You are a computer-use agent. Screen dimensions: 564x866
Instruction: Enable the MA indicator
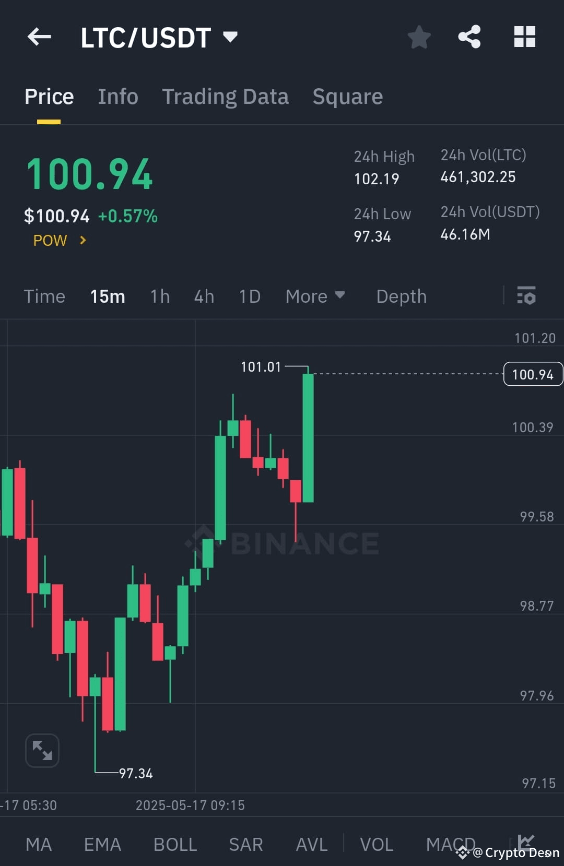(39, 844)
